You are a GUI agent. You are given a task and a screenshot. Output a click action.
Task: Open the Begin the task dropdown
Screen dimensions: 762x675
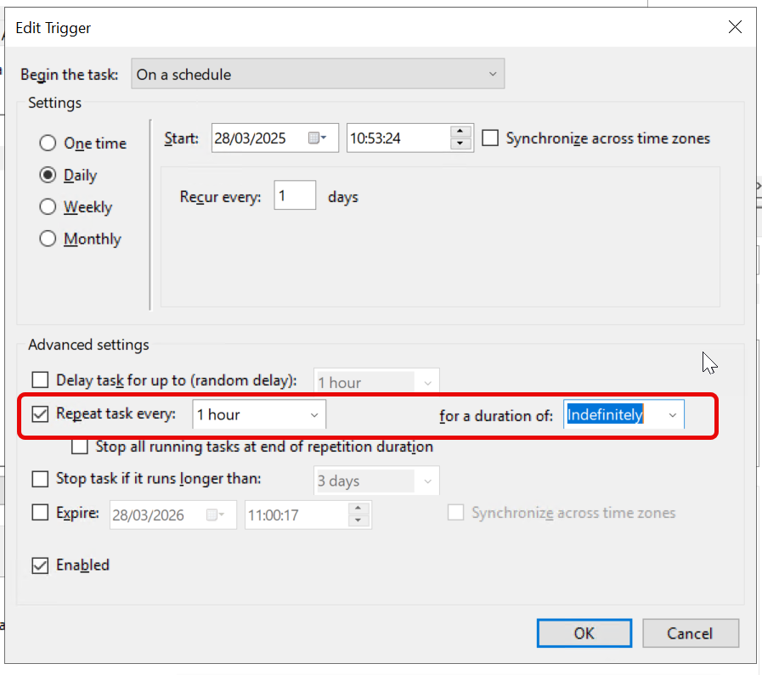[318, 74]
